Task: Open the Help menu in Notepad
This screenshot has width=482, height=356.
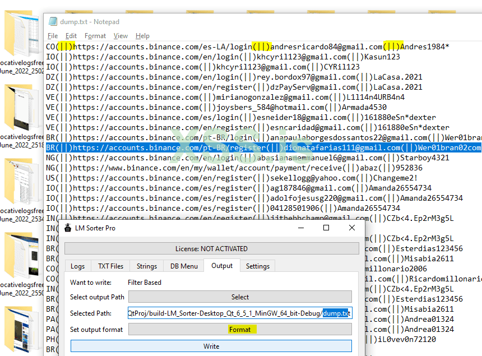Action: click(x=142, y=36)
